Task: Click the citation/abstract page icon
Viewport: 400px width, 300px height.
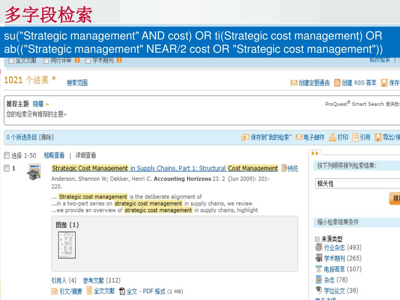Action: [x=54, y=291]
